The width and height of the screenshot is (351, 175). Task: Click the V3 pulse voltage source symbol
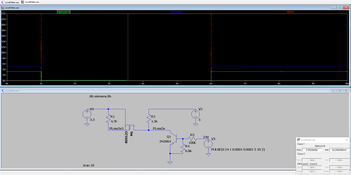coord(208,144)
